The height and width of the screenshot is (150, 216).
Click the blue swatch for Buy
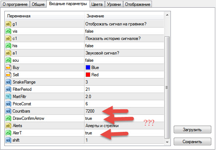pyautogui.click(x=88, y=68)
